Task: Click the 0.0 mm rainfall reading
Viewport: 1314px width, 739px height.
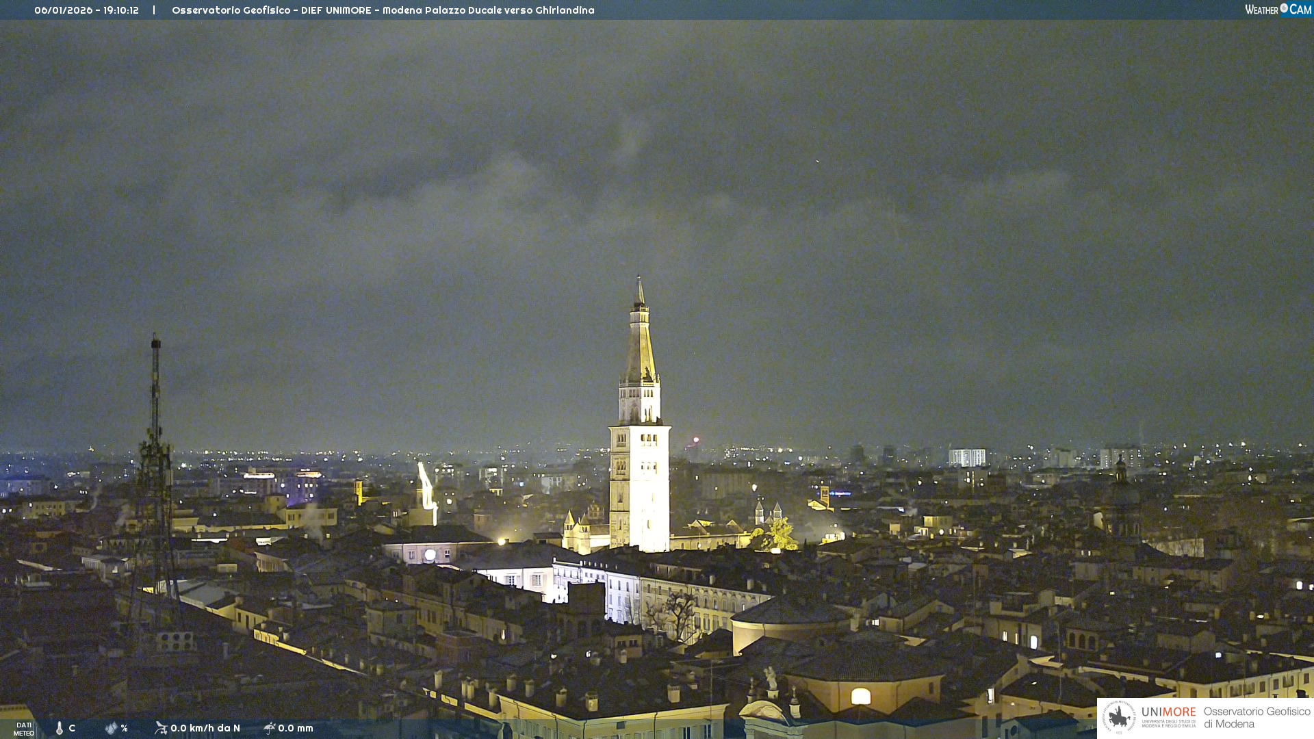Action: pyautogui.click(x=296, y=728)
